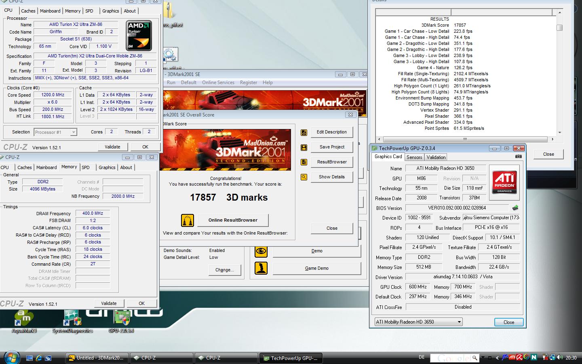Click the Online ResultBrowser trees icon
The height and width of the screenshot is (364, 582).
point(187,220)
